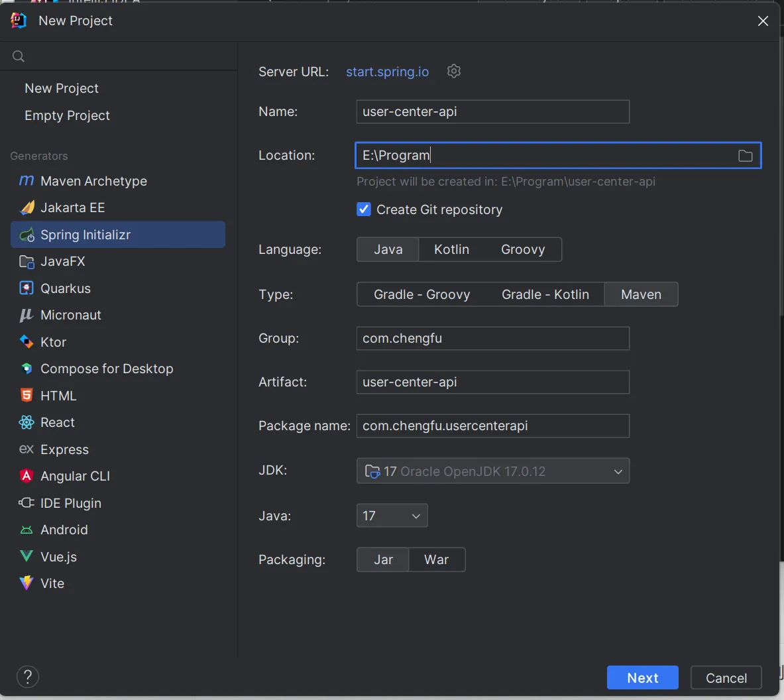The width and height of the screenshot is (784, 700).
Task: Open server URL settings gear
Action: (x=453, y=71)
